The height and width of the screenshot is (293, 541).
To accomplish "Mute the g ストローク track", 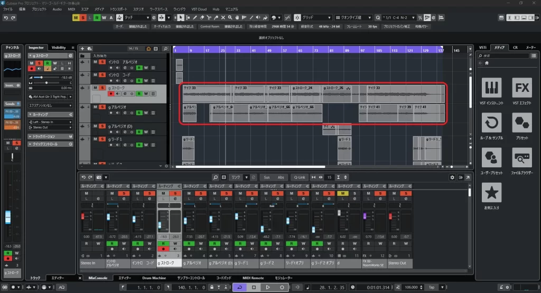I will (95, 88).
